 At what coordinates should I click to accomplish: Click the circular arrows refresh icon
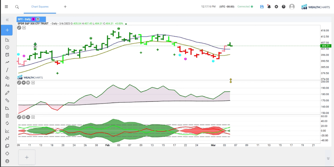click(7, 123)
